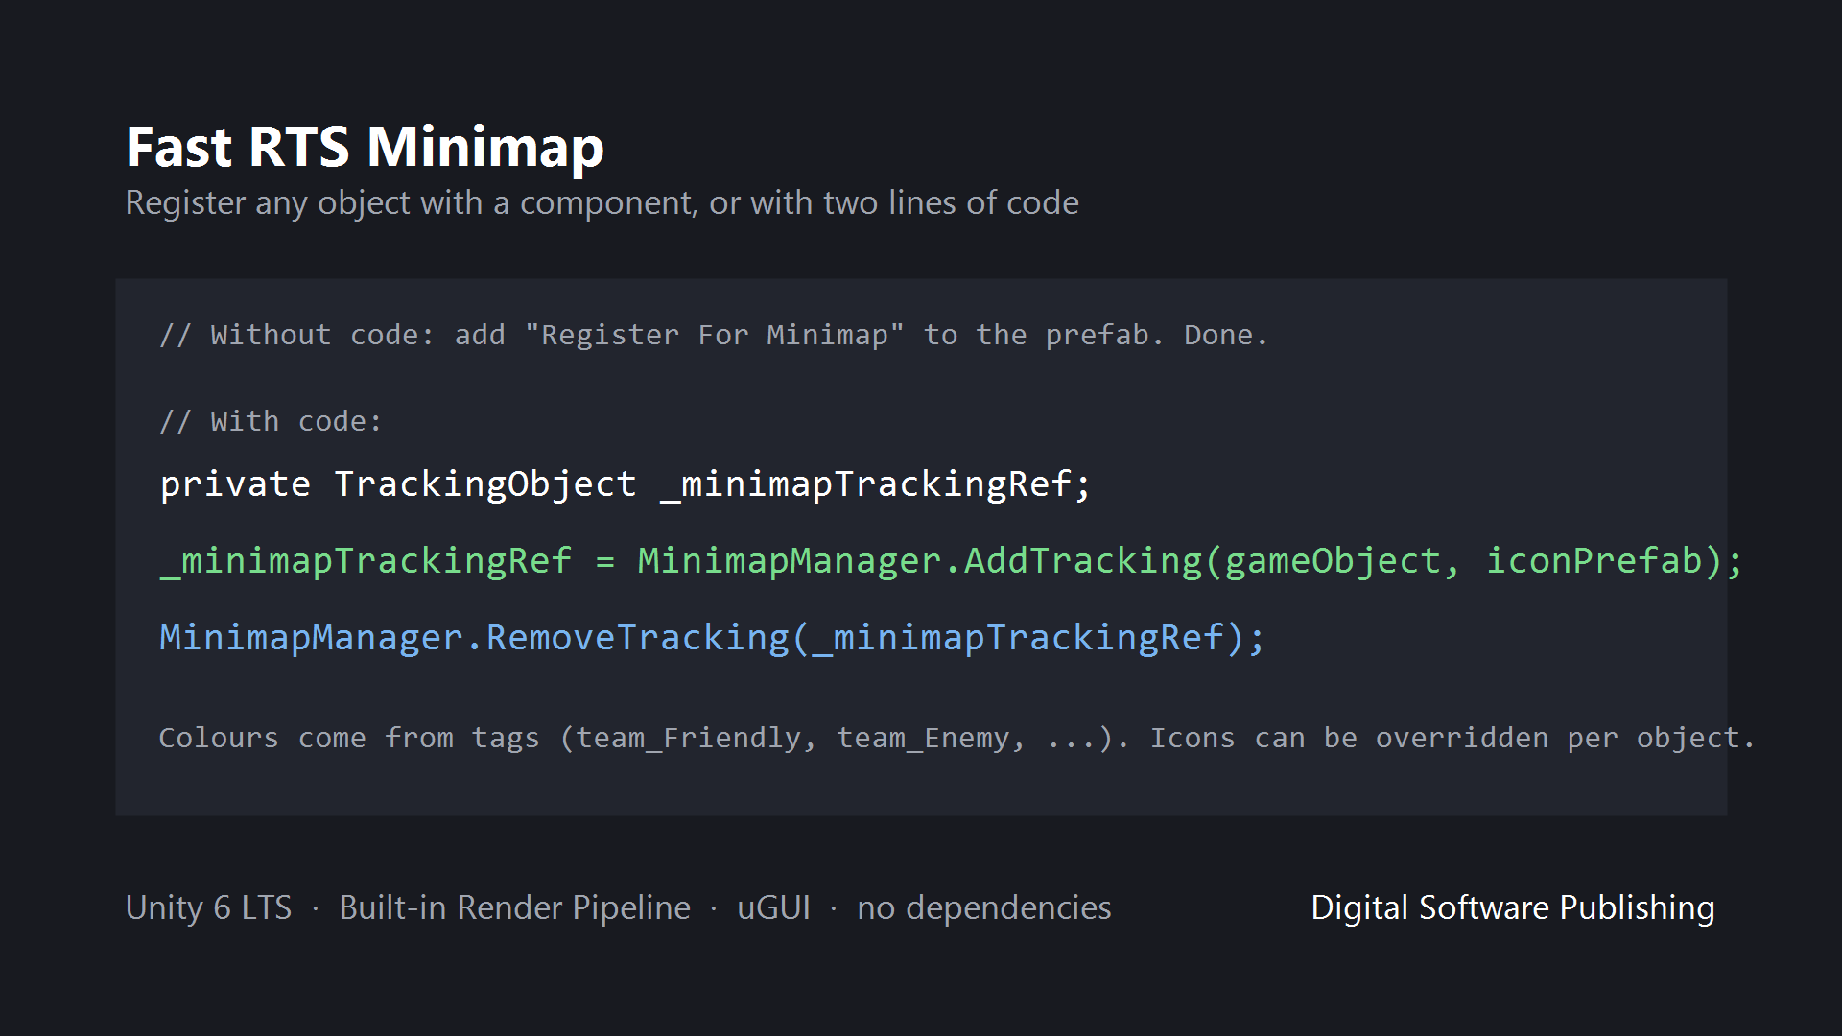Open the Digital Software Publishing credit
1842x1036 pixels.
point(1513,907)
